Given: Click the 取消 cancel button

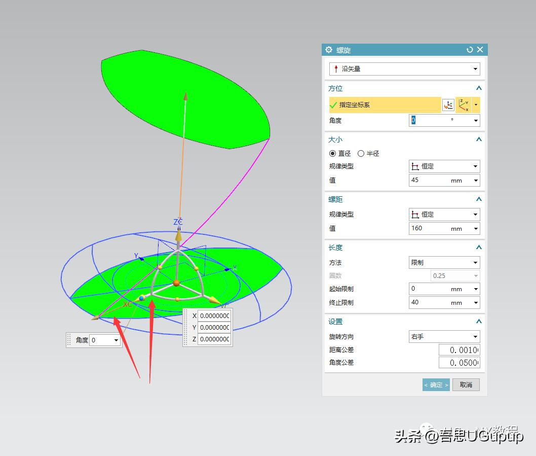Looking at the screenshot, I should pos(466,385).
